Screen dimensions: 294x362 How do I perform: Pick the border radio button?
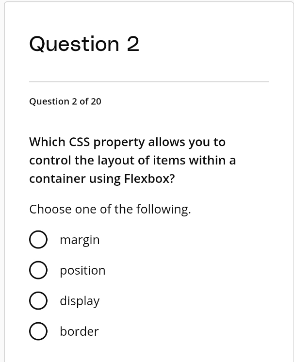[38, 331]
